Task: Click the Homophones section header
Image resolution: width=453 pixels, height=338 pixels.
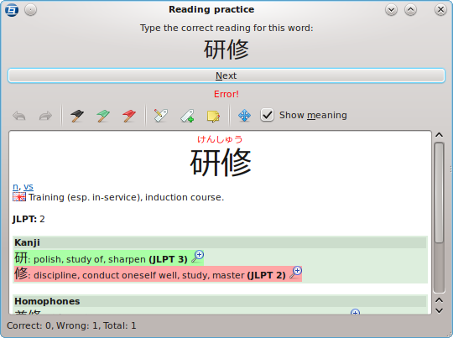Action: point(220,301)
